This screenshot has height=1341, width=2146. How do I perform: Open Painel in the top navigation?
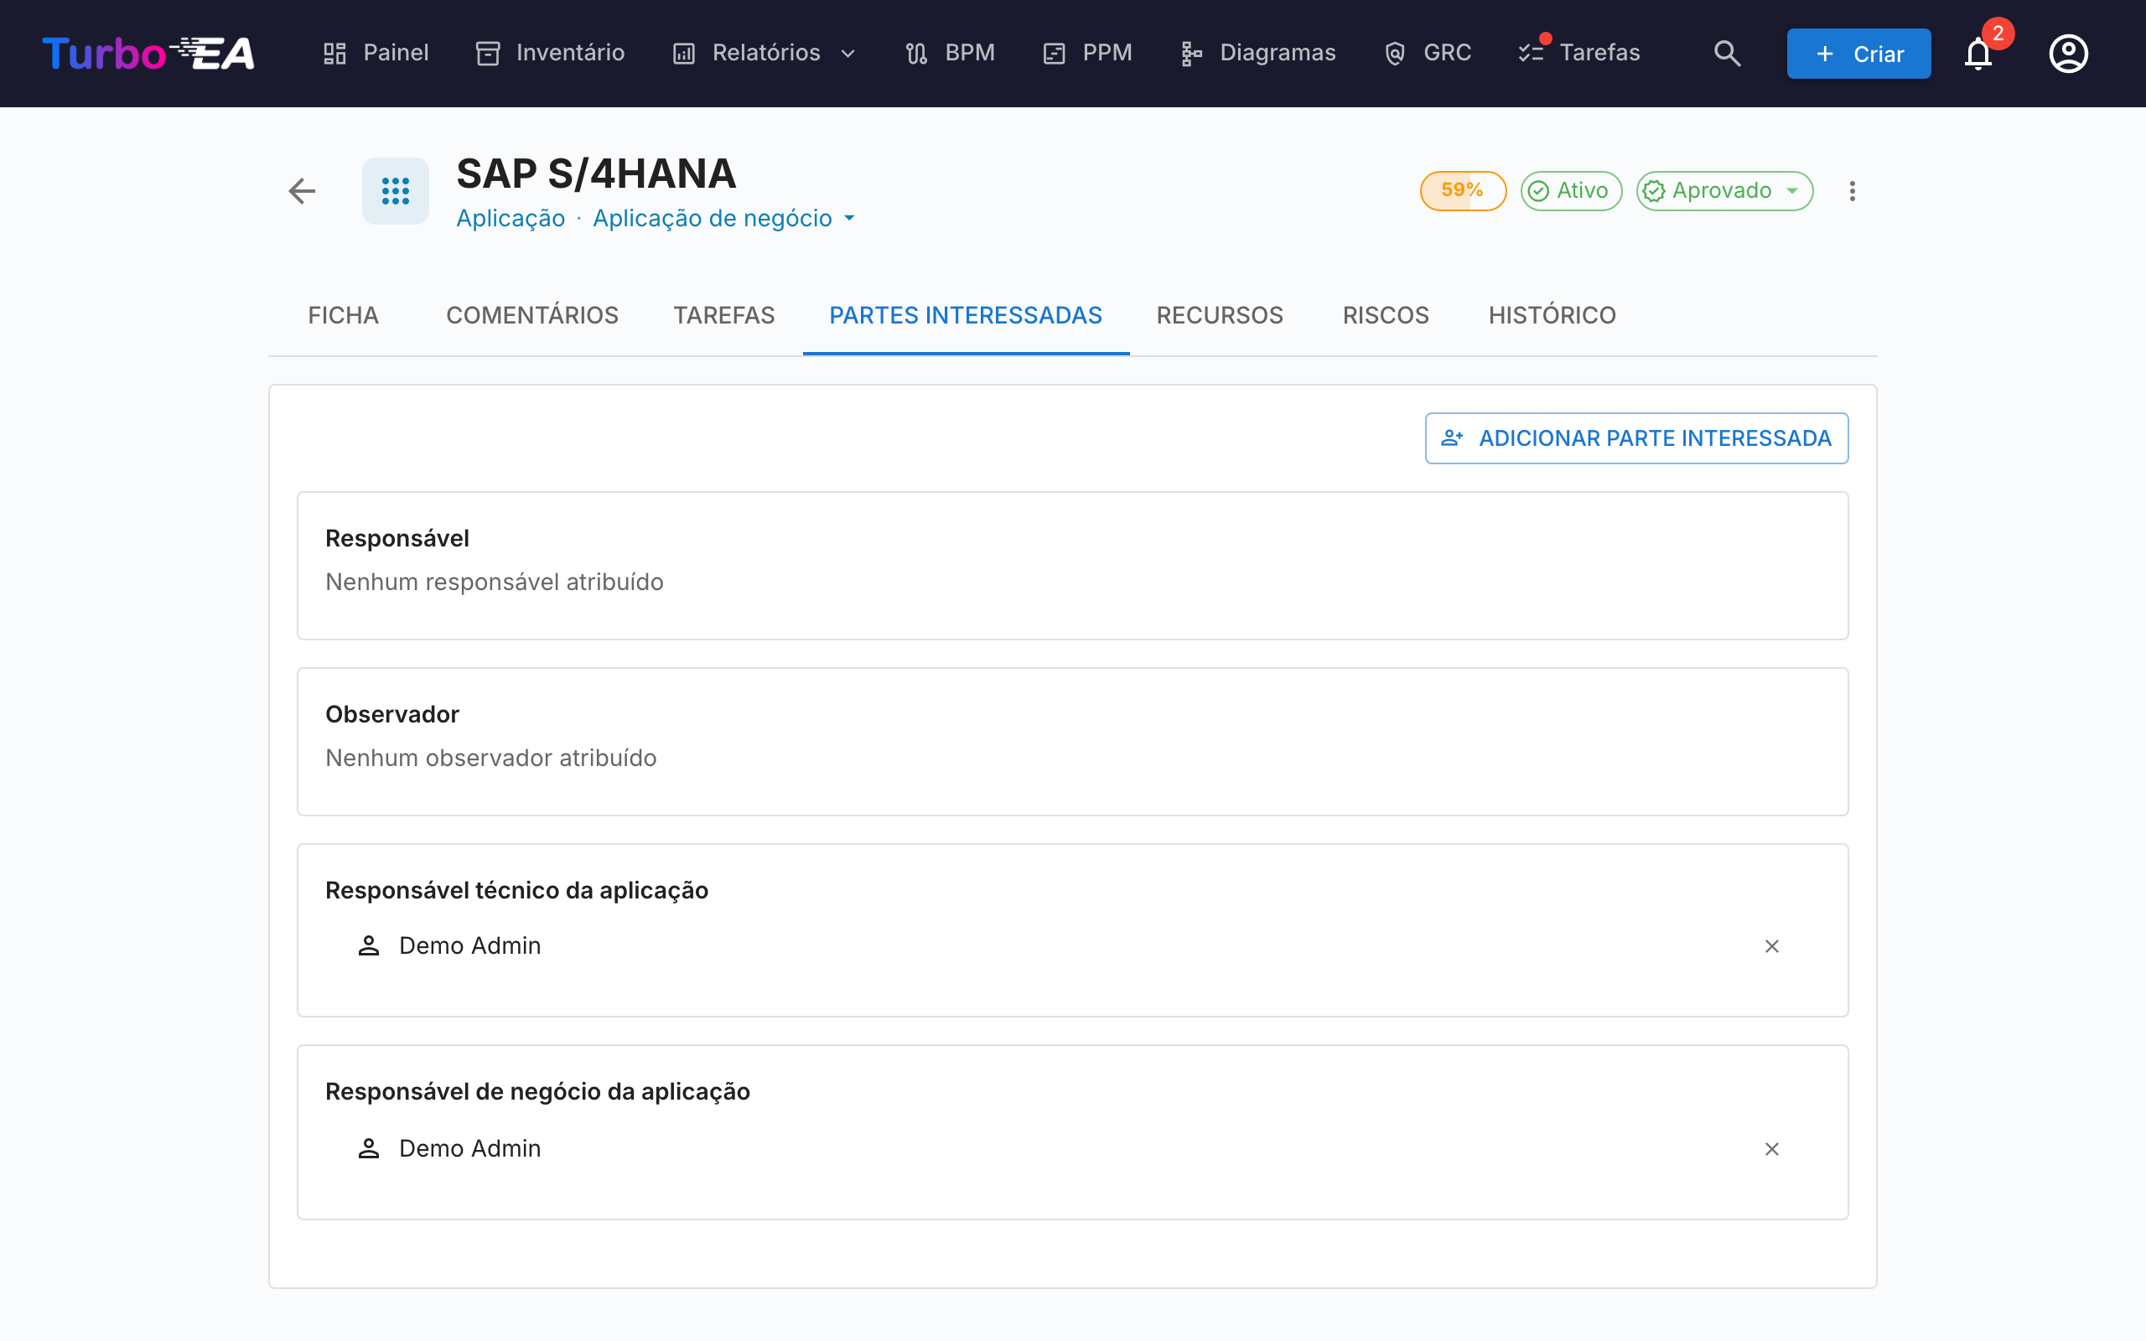click(376, 53)
